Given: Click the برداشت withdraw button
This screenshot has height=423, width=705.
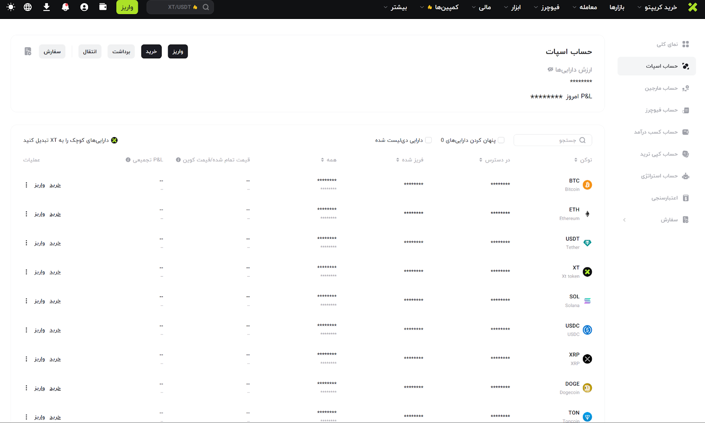Looking at the screenshot, I should point(121,52).
